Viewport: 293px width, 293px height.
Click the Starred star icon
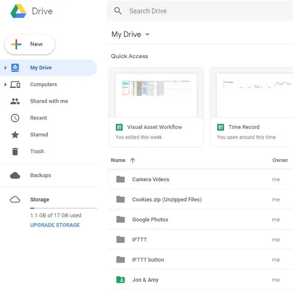tap(15, 135)
